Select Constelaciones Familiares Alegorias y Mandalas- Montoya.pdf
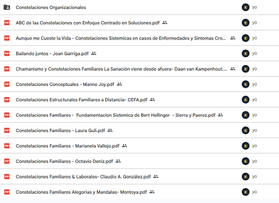 (81, 192)
